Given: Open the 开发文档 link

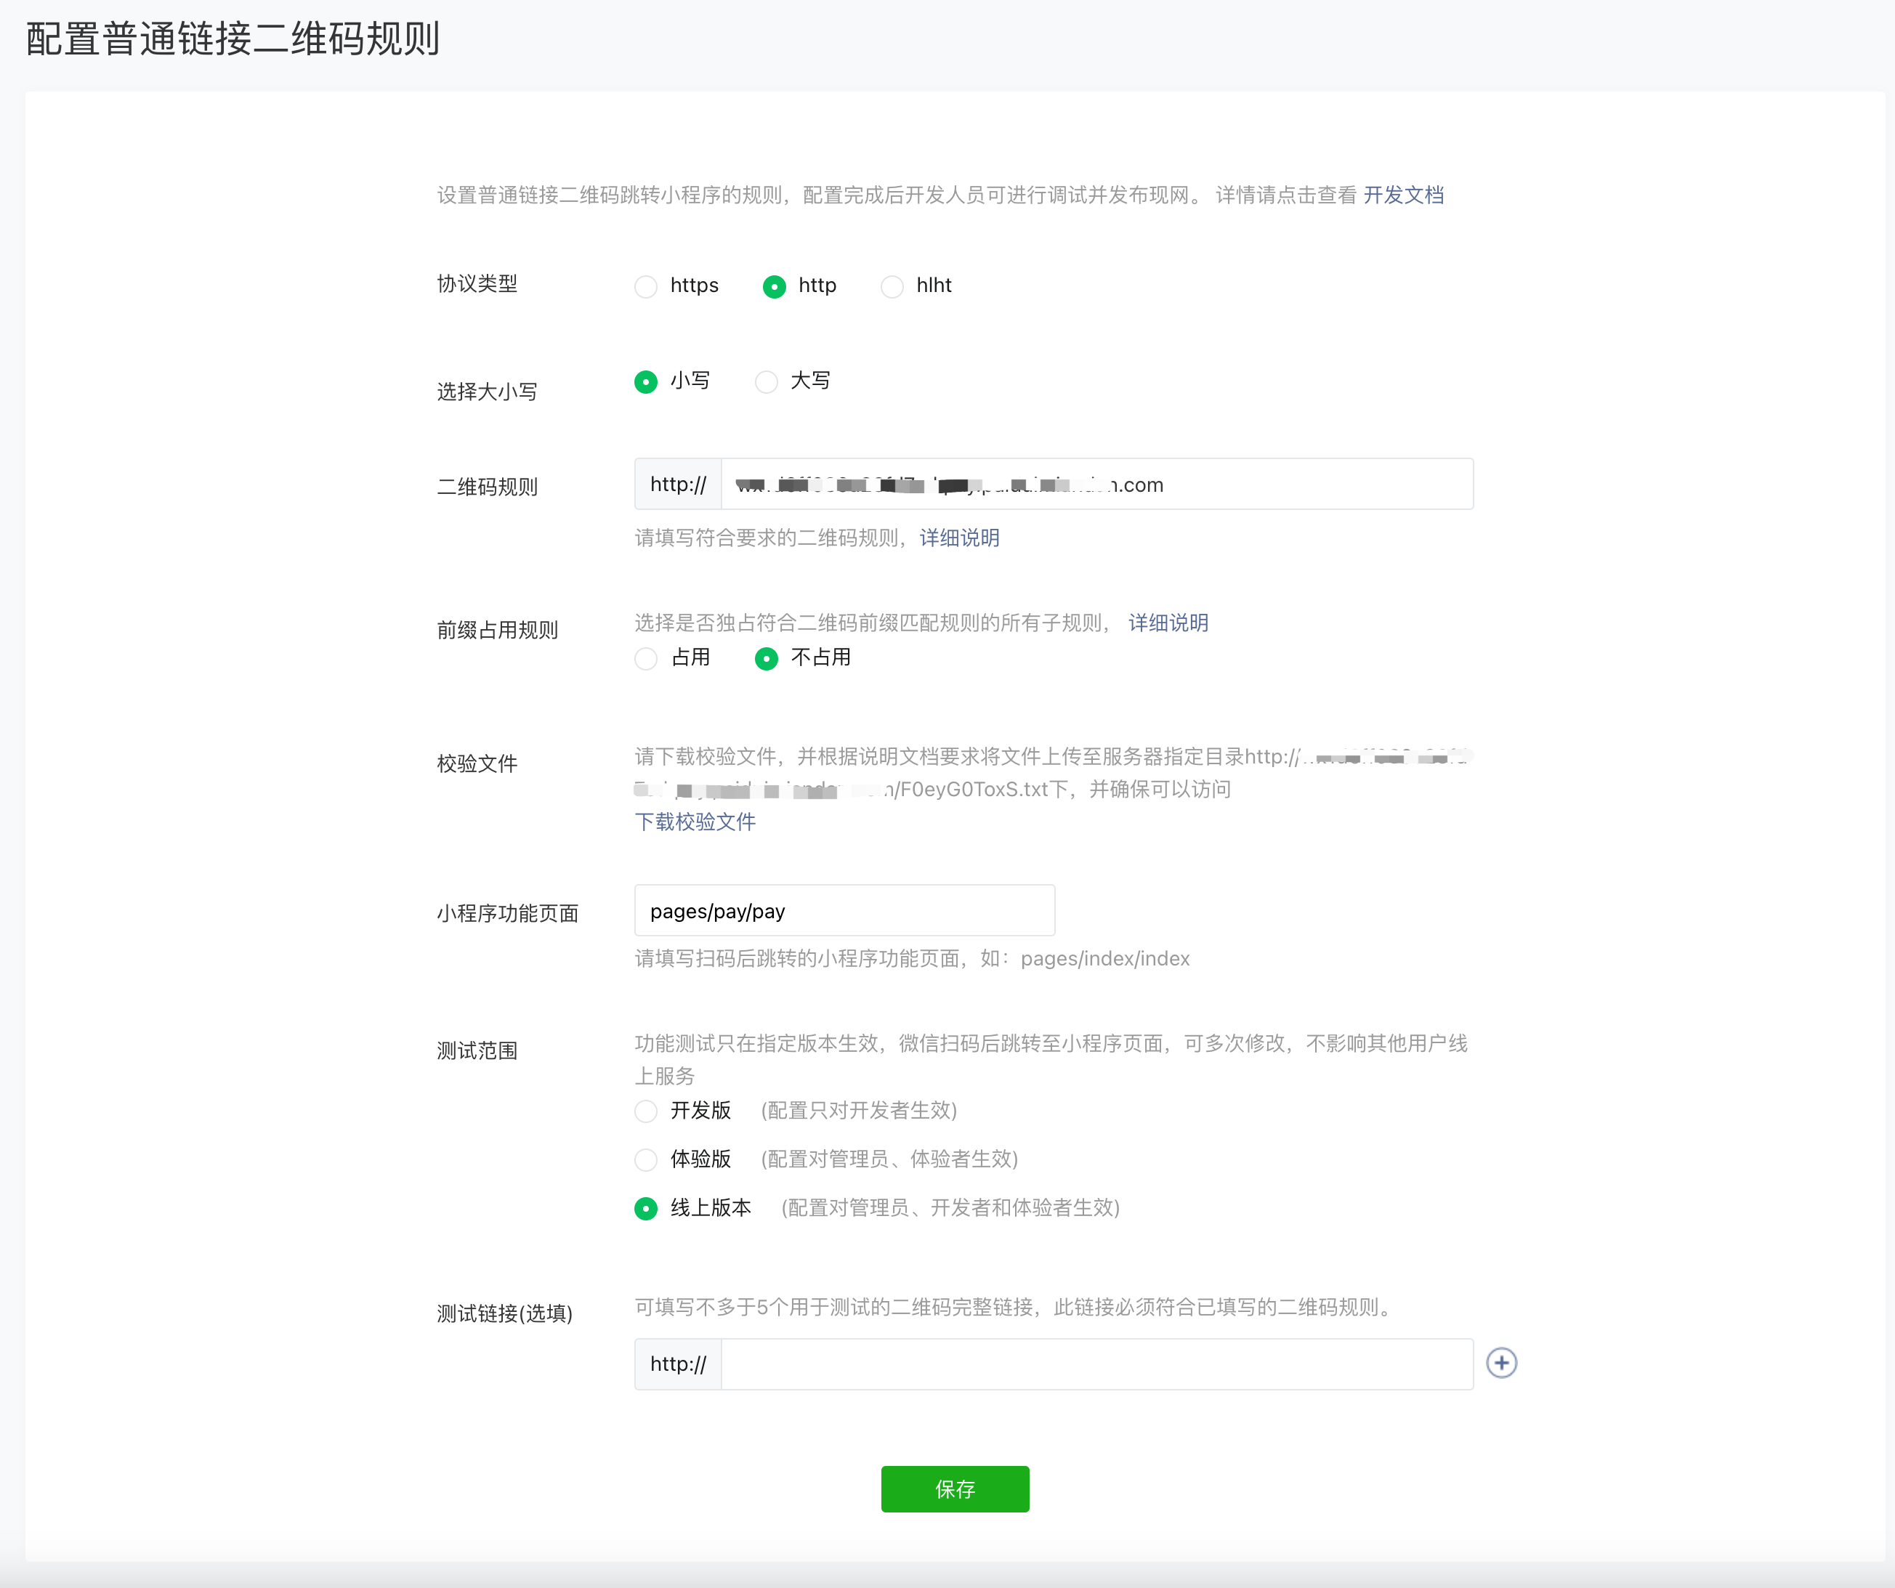Looking at the screenshot, I should tap(1403, 195).
